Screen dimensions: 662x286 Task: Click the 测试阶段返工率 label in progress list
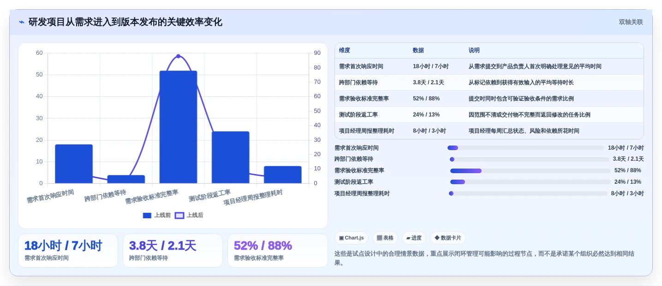(354, 182)
